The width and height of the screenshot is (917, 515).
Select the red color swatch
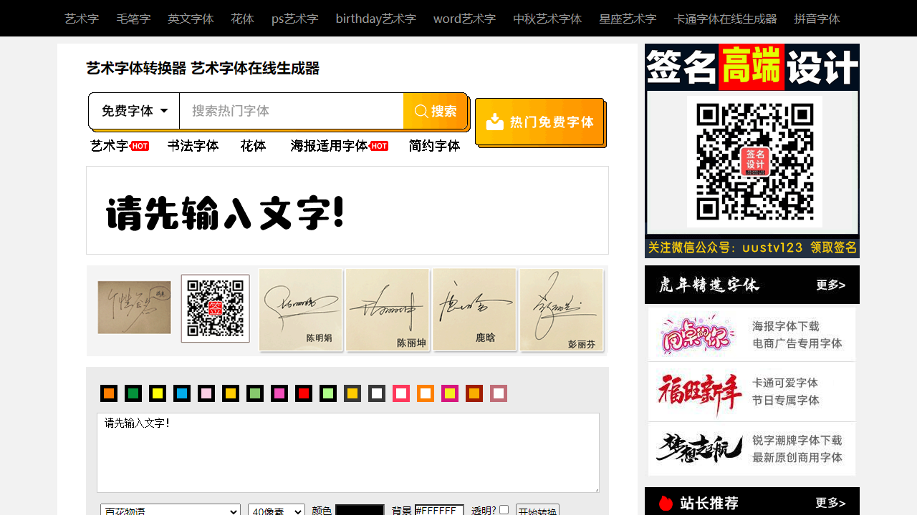click(x=304, y=393)
